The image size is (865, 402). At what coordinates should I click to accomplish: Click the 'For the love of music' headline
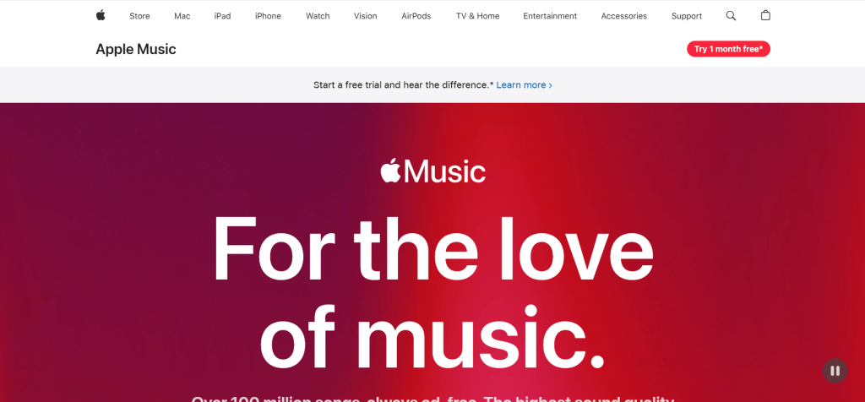pos(433,292)
